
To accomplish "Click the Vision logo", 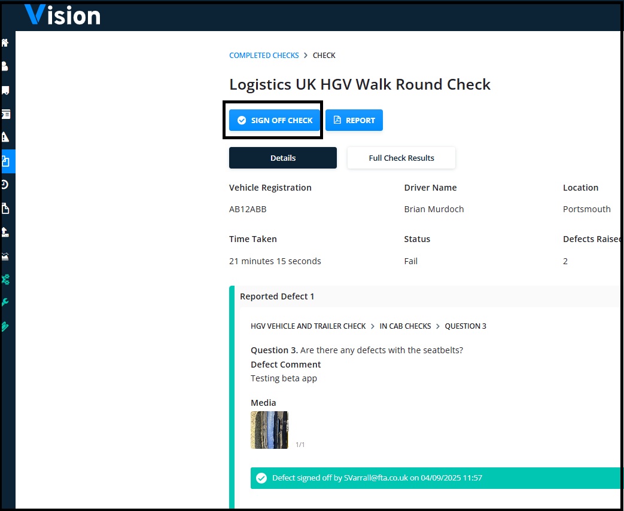I will click(62, 15).
